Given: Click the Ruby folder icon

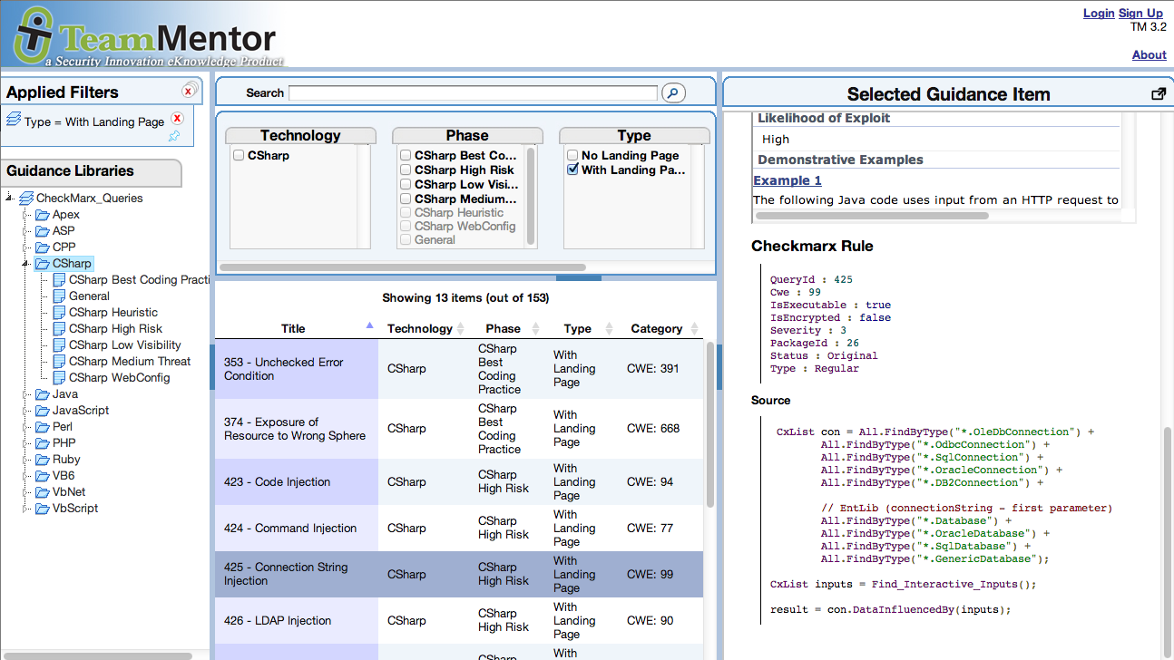Looking at the screenshot, I should (x=43, y=460).
